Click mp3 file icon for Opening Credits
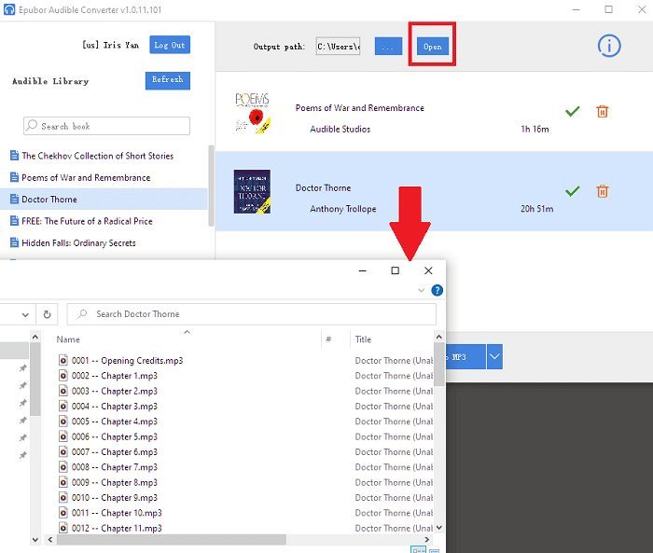 coord(63,360)
